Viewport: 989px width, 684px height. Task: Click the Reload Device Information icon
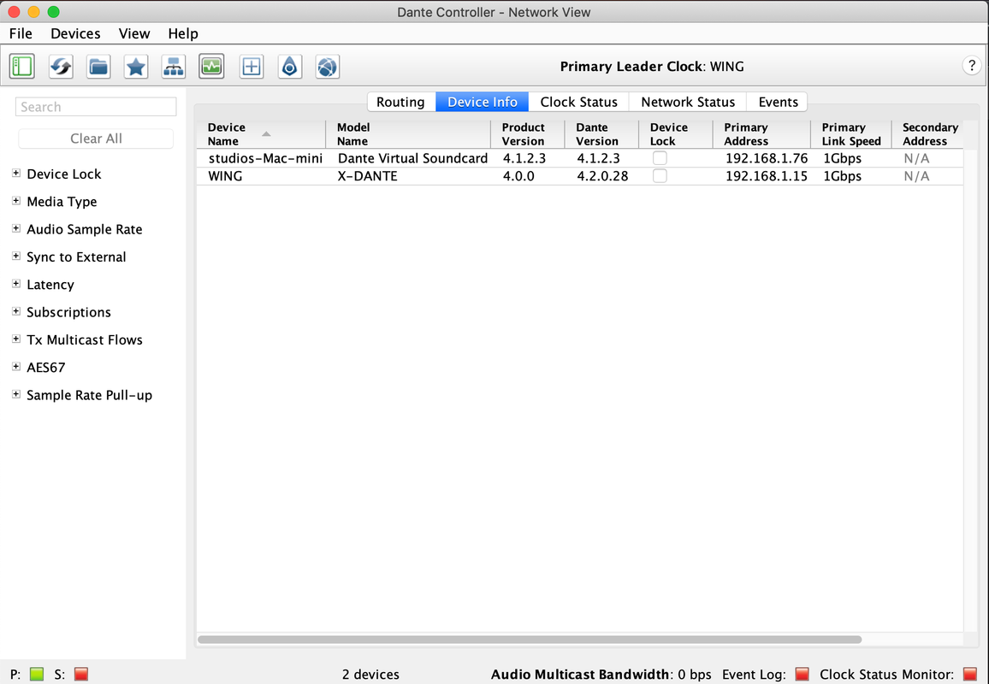tap(61, 66)
